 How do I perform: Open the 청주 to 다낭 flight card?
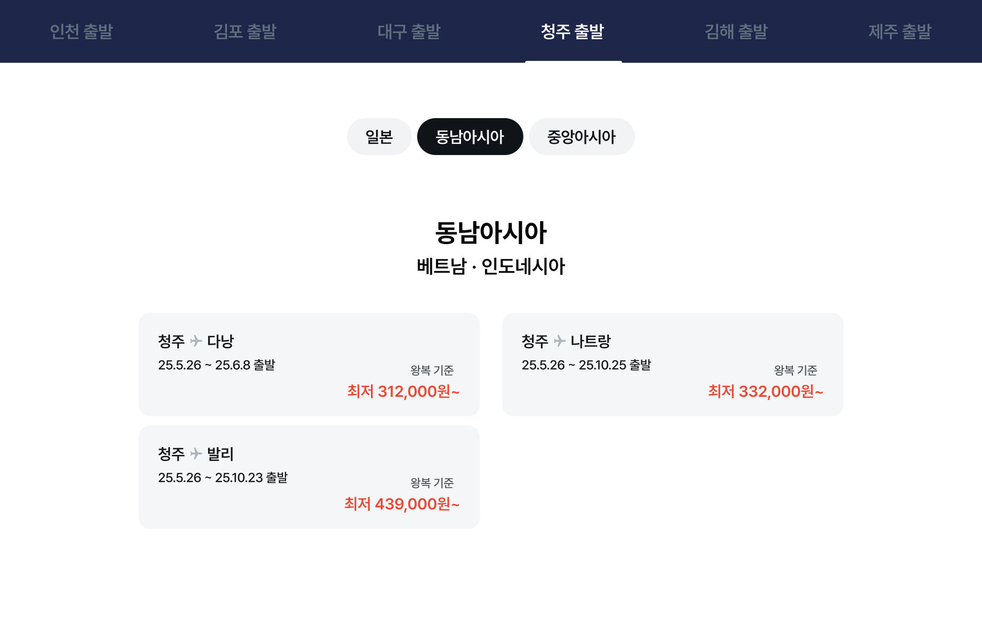tap(309, 364)
